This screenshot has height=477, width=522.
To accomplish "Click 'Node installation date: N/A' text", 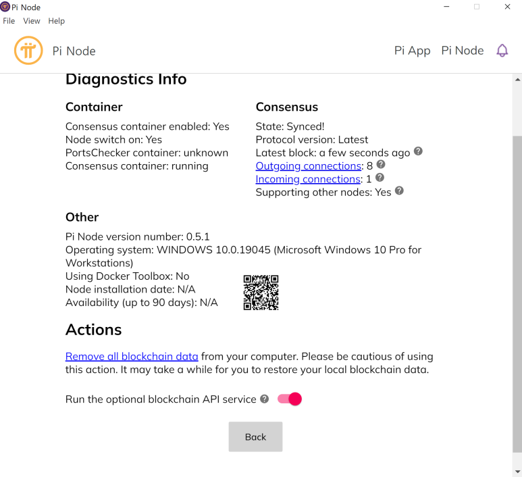I will click(130, 289).
